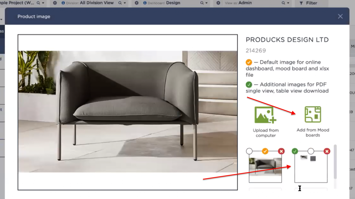Toggle the green additional check on second thumbnail

[x=295, y=151]
